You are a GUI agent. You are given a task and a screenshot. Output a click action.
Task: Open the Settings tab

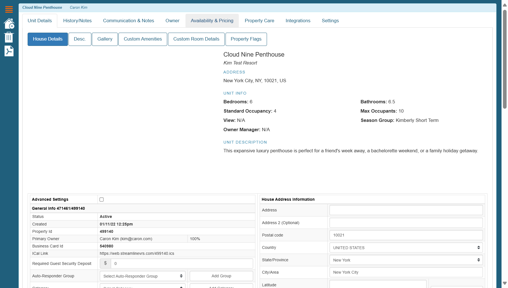coord(330,21)
